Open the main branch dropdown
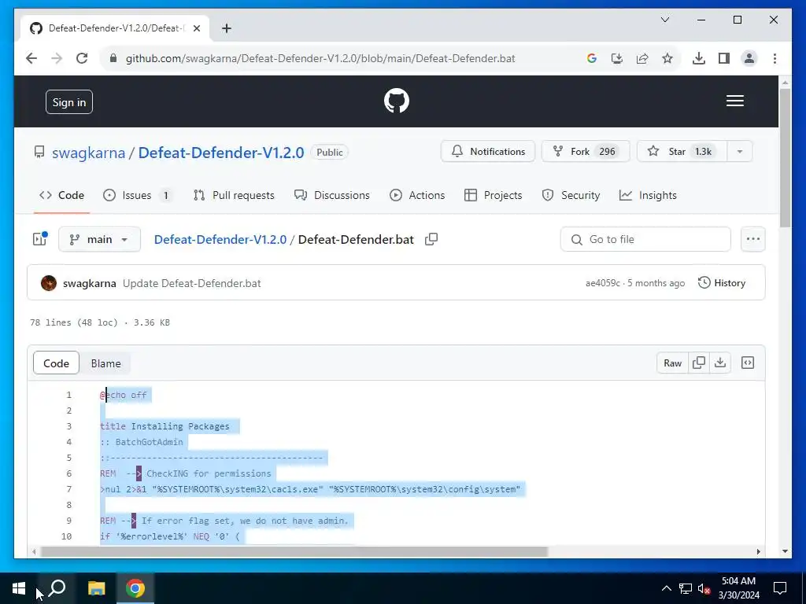Image resolution: width=806 pixels, height=604 pixels. coord(99,239)
